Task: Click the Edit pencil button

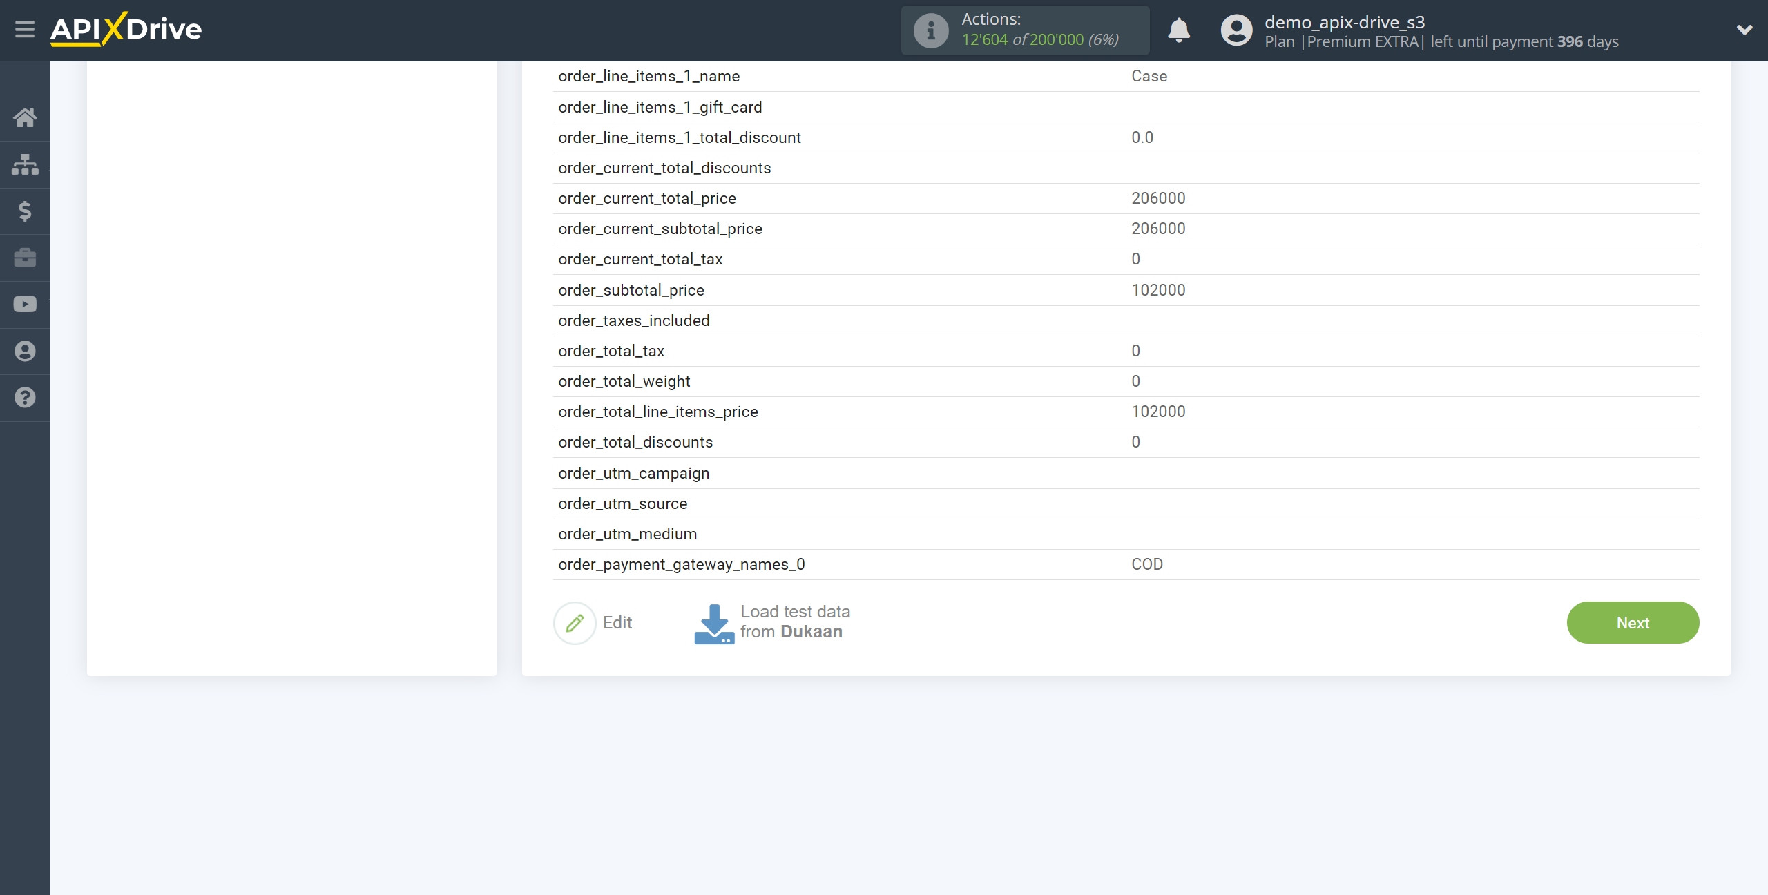Action: coord(574,622)
